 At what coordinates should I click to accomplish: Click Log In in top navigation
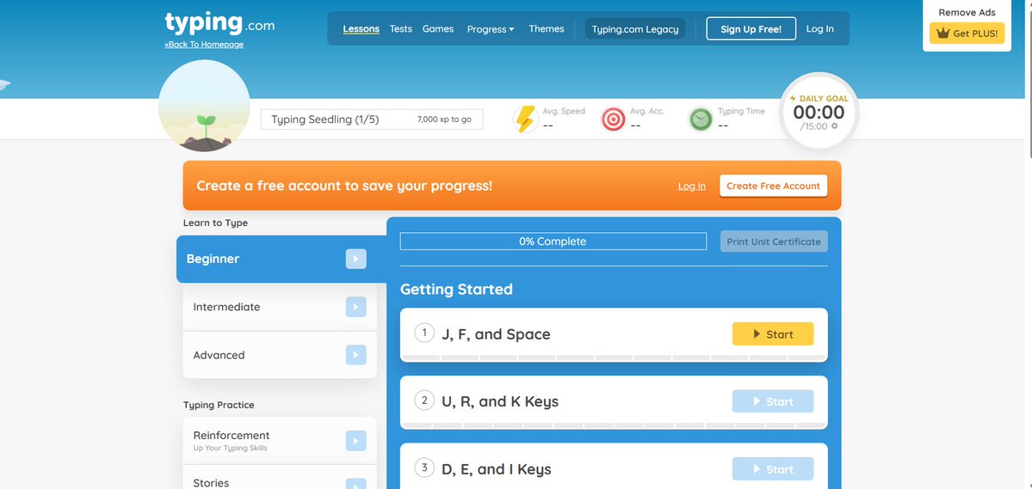(820, 29)
